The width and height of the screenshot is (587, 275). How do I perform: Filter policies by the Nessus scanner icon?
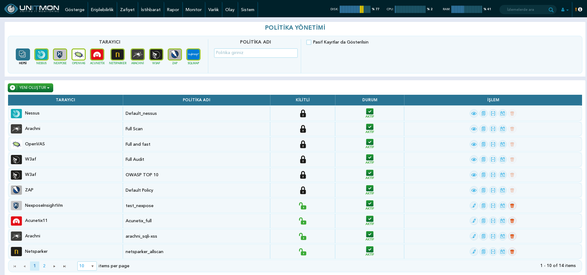click(x=41, y=55)
